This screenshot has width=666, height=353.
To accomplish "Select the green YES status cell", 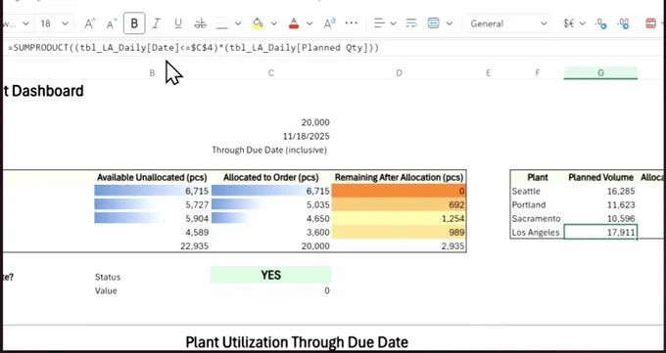I will click(271, 275).
